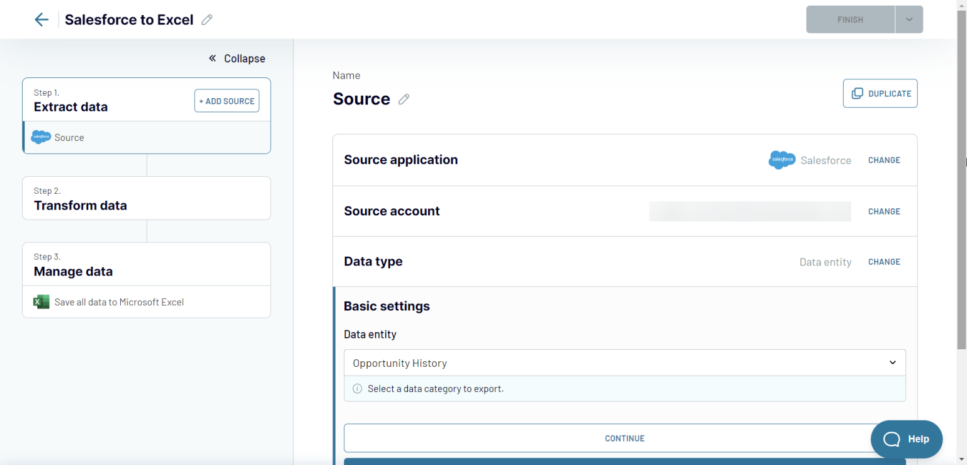Click CHANGE next to the Source account
This screenshot has width=967, height=465.
[x=884, y=211]
